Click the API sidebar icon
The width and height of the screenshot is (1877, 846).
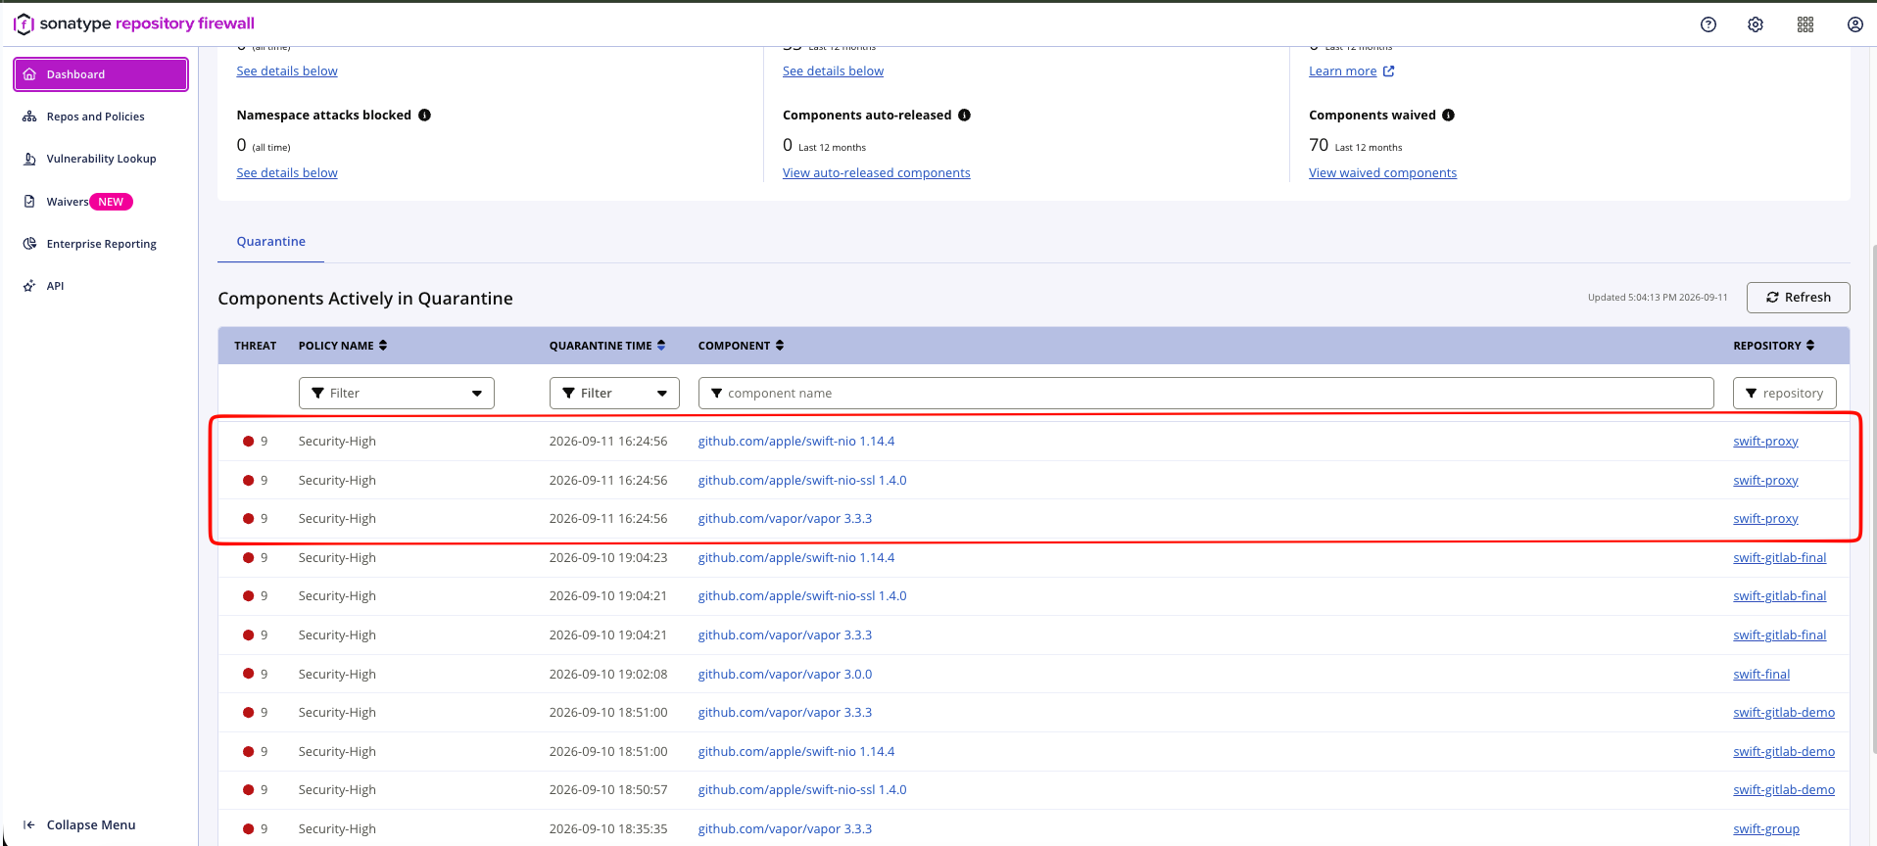tap(29, 286)
